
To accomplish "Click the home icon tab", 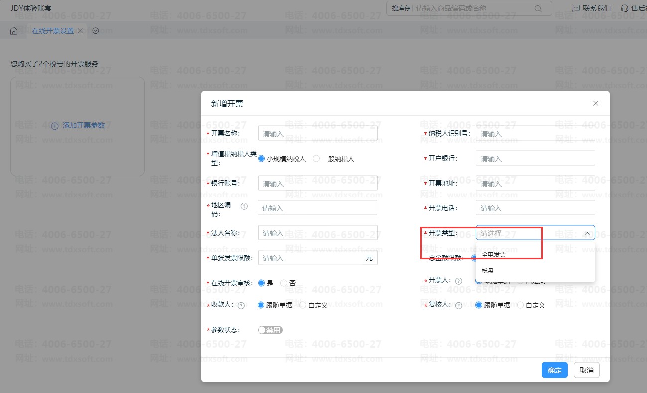I will pyautogui.click(x=14, y=31).
